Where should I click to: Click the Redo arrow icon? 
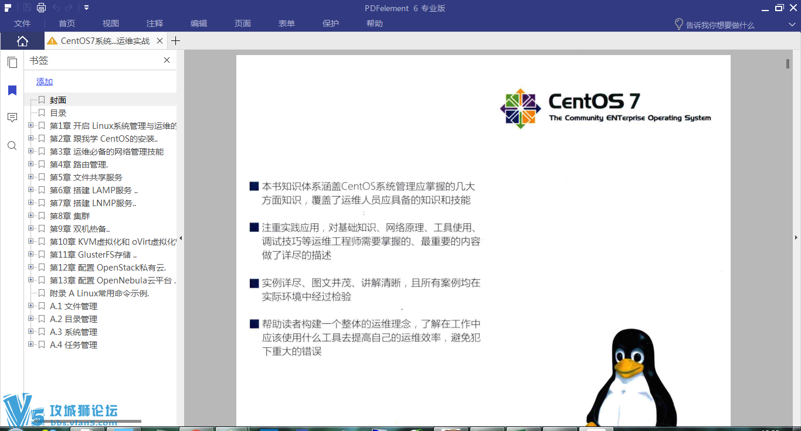coord(69,8)
